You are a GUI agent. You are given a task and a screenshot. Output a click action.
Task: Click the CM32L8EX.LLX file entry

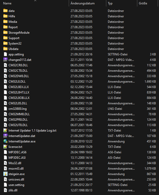coord(19,87)
